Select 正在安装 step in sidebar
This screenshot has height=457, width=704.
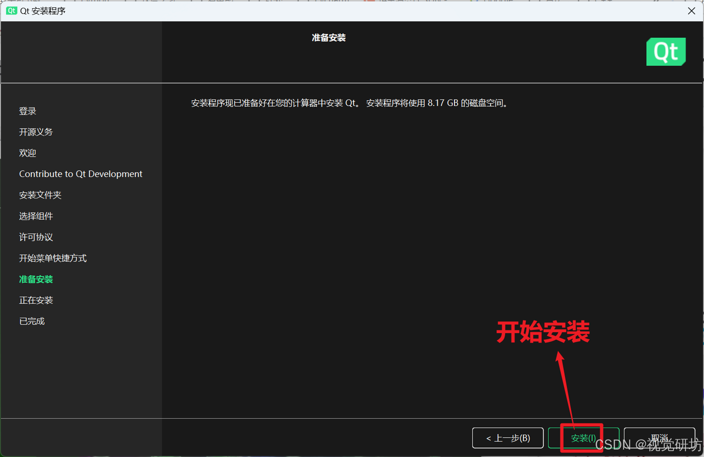coord(36,300)
